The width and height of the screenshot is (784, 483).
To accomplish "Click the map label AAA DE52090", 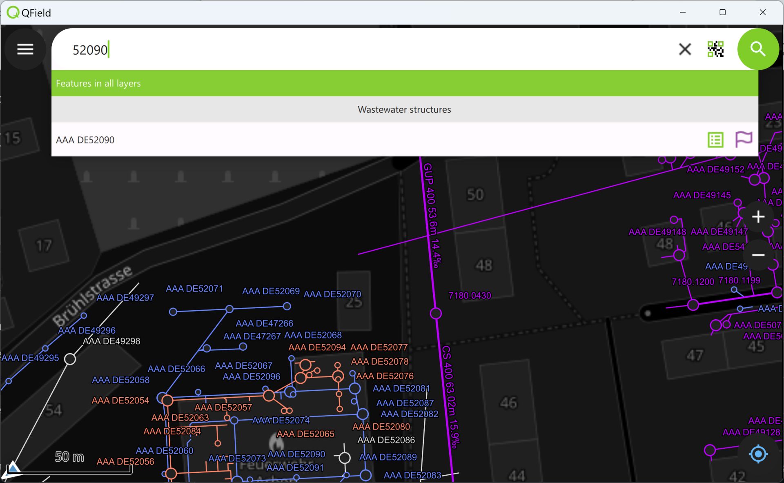I will pos(297,454).
